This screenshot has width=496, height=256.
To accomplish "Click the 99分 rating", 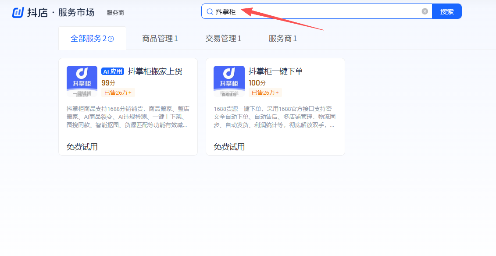I will (108, 83).
